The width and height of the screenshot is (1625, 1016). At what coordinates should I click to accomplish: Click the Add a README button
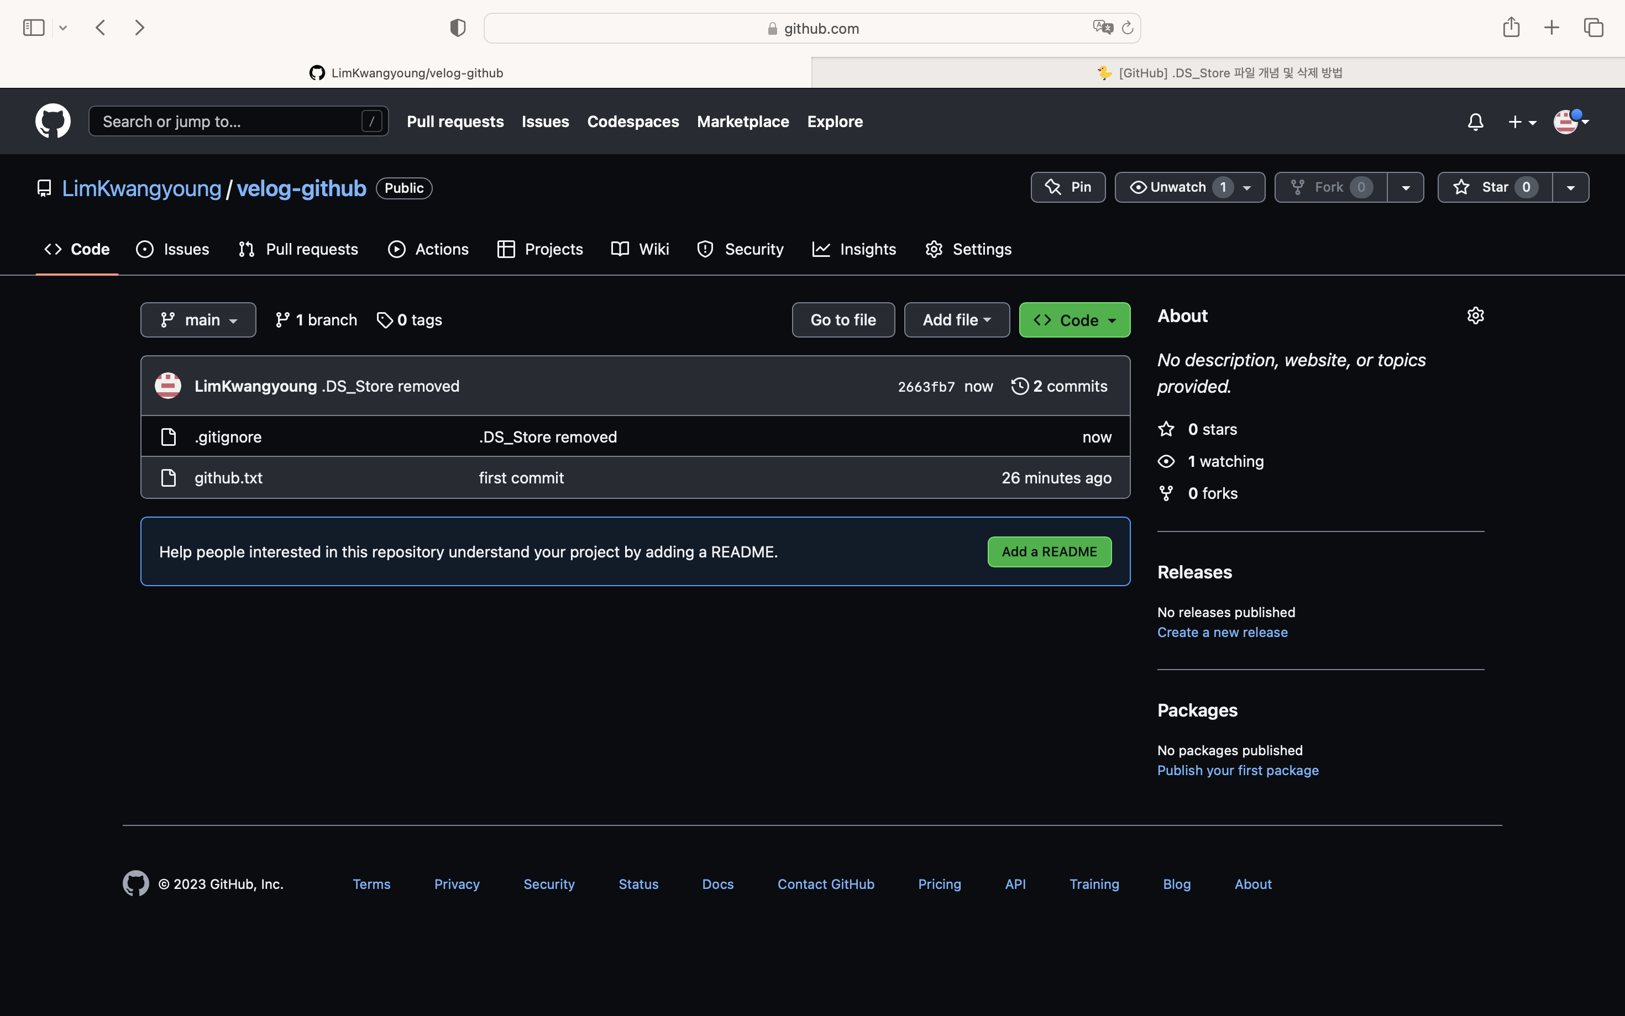pyautogui.click(x=1049, y=552)
